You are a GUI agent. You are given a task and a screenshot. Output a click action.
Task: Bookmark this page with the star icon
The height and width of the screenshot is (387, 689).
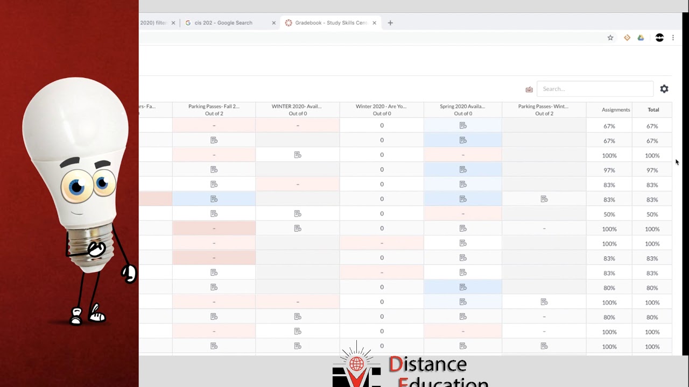coord(610,38)
